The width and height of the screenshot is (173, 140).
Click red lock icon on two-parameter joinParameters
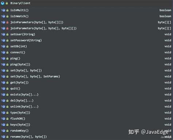coord(7,22)
